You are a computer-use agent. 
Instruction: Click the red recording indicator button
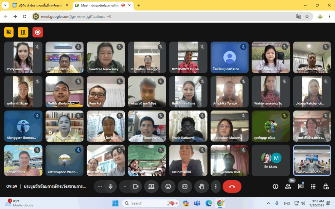point(38,32)
